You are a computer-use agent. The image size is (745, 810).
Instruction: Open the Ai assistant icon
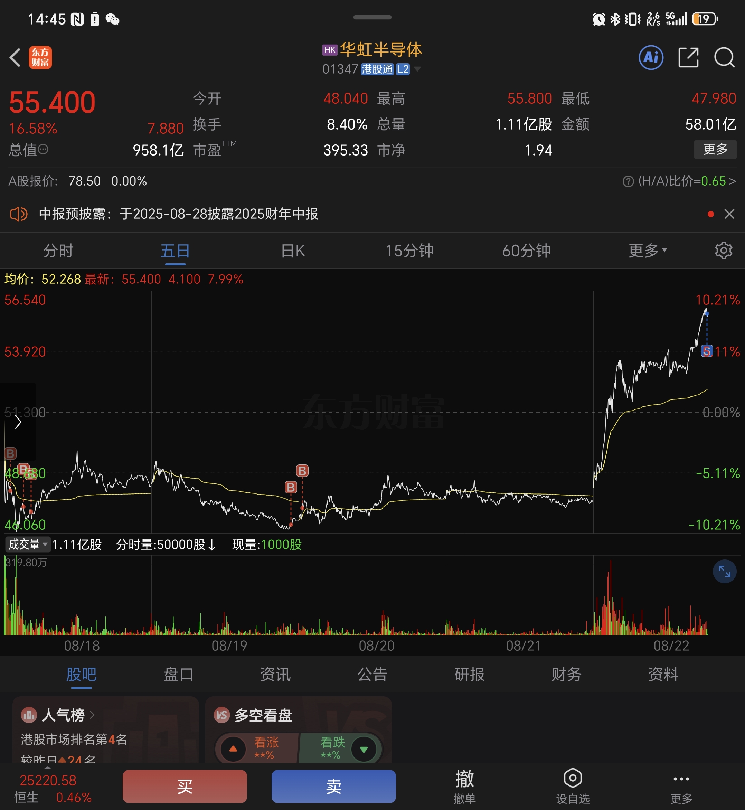pyautogui.click(x=651, y=57)
